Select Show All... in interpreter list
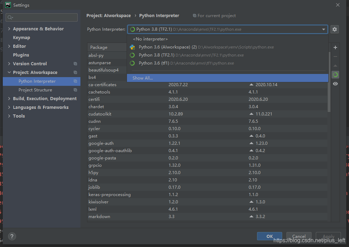Viewport: 349px width, 247px height. [x=227, y=78]
